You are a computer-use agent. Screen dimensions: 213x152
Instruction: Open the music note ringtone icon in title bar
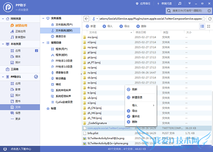[180, 4]
